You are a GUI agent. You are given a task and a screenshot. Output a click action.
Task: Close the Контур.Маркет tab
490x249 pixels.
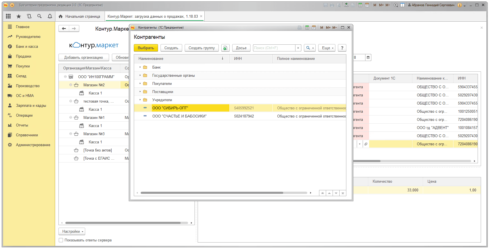[x=201, y=16]
